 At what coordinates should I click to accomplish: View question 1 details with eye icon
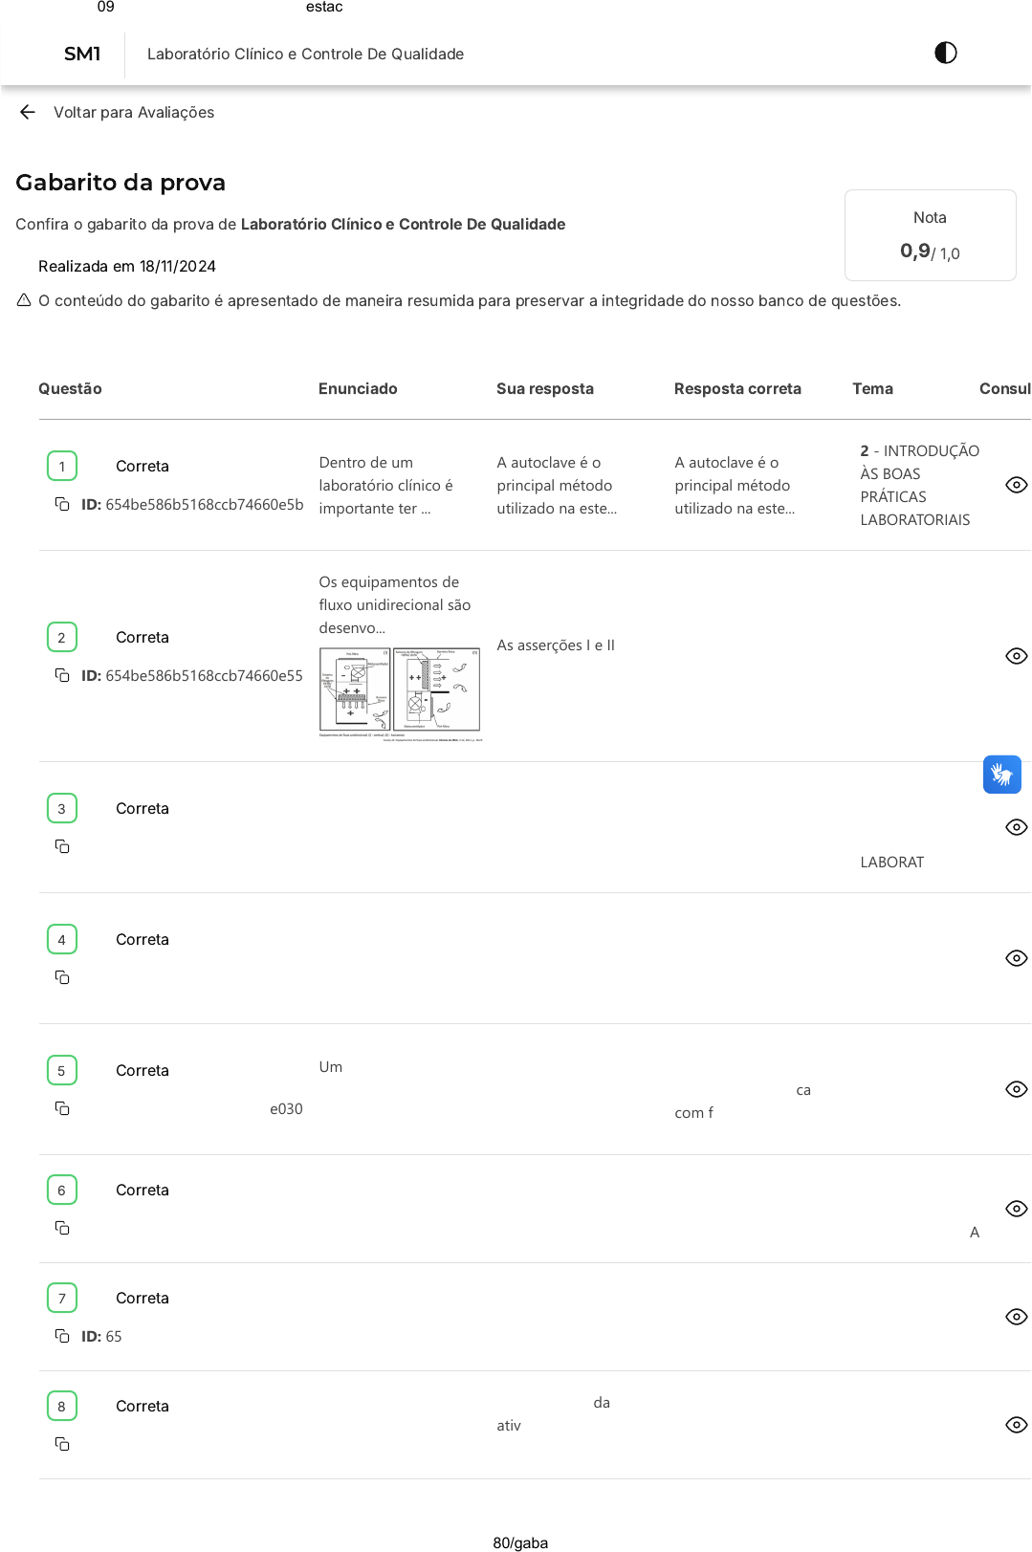(x=1016, y=485)
